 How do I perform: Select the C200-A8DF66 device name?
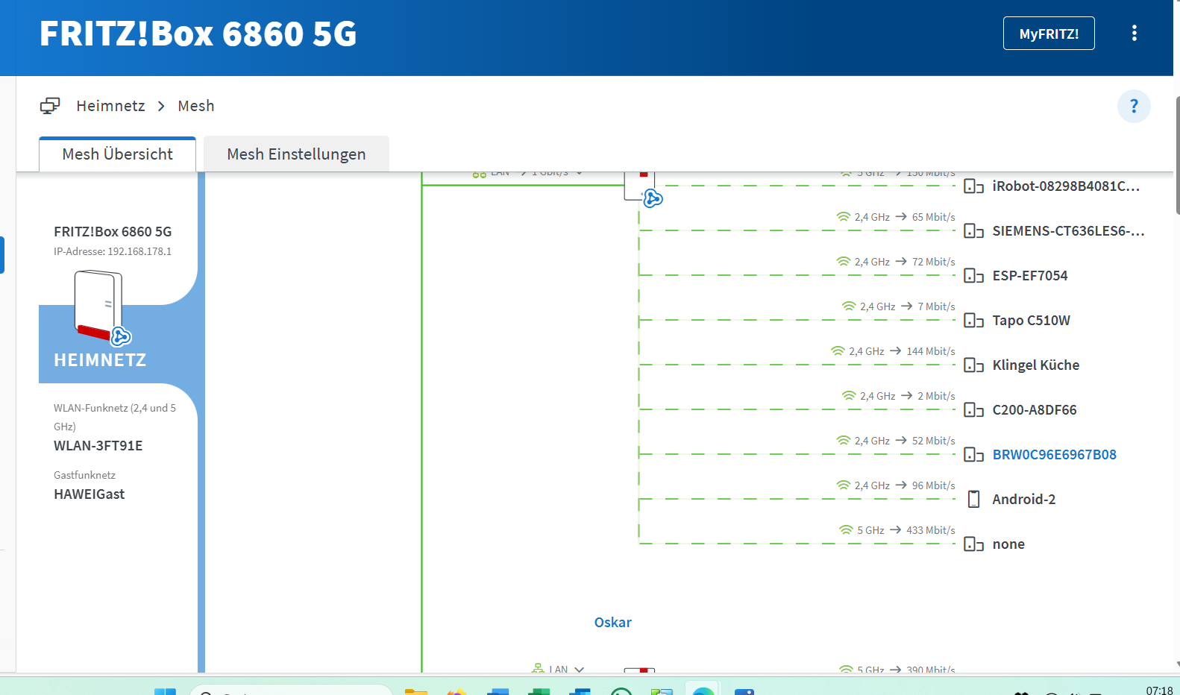1034,409
